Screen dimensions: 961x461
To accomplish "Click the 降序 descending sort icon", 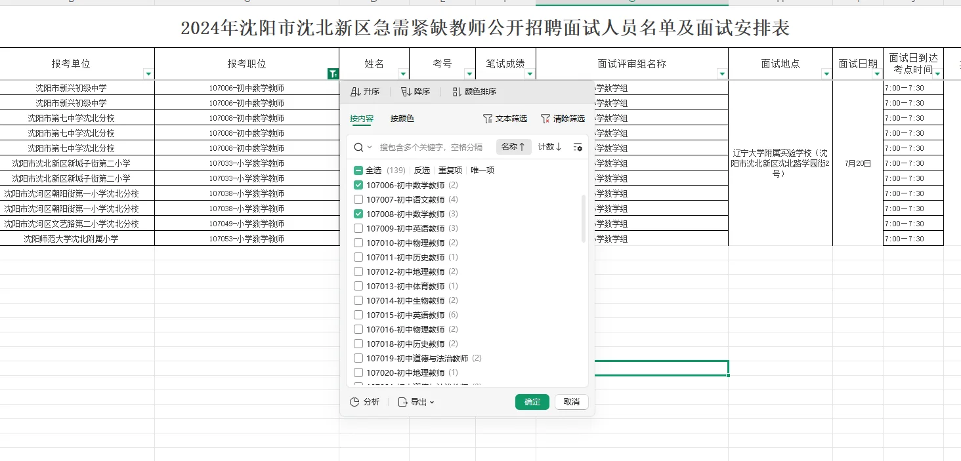I will click(x=406, y=92).
